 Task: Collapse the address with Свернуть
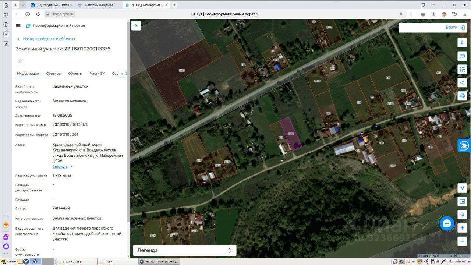coord(63,167)
